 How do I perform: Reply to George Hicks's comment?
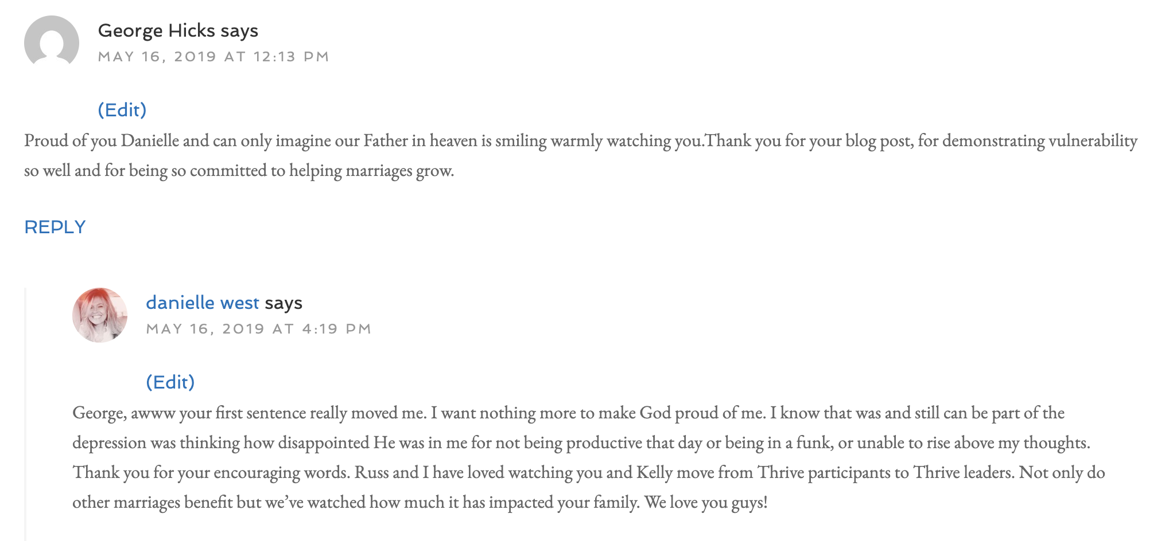[x=55, y=227]
